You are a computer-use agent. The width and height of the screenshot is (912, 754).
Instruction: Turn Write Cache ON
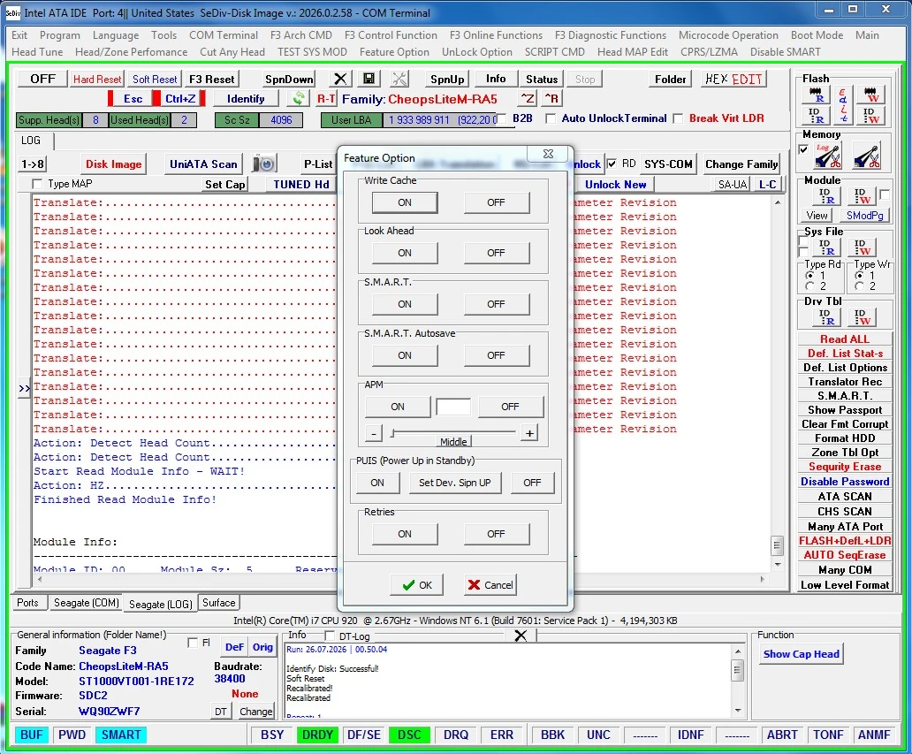405,202
